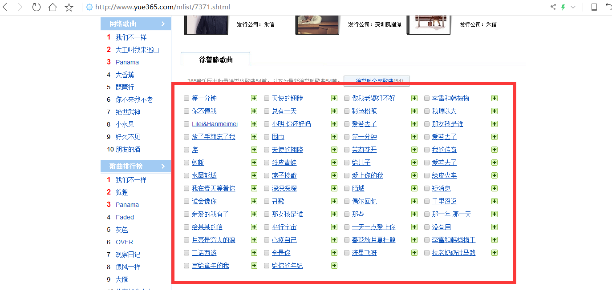Image resolution: width=612 pixels, height=290 pixels.
Task: Click the mobile device icon in toolbar
Action: coord(594,7)
